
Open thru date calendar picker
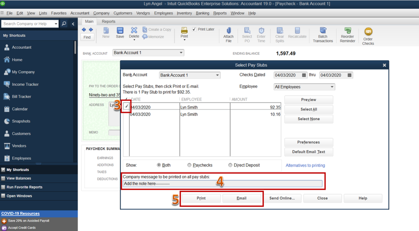(x=349, y=75)
